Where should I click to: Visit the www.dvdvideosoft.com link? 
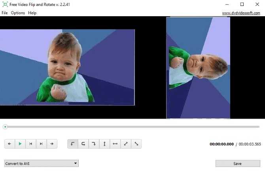coord(241,13)
